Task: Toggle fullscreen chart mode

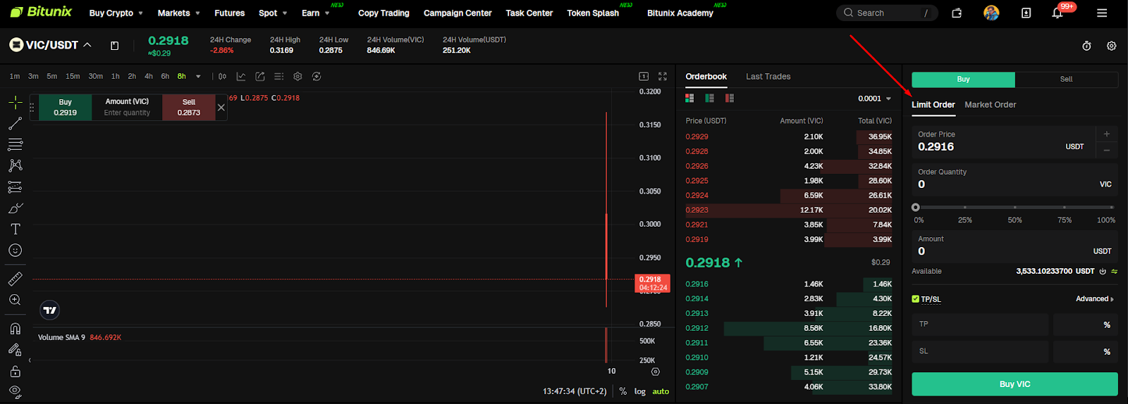Action: coord(663,76)
